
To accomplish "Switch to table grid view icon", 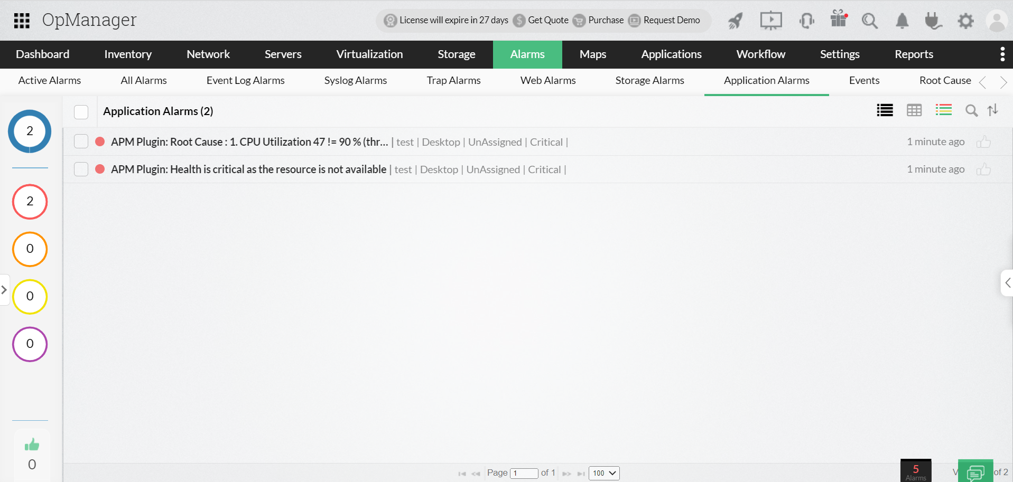I will coord(914,110).
